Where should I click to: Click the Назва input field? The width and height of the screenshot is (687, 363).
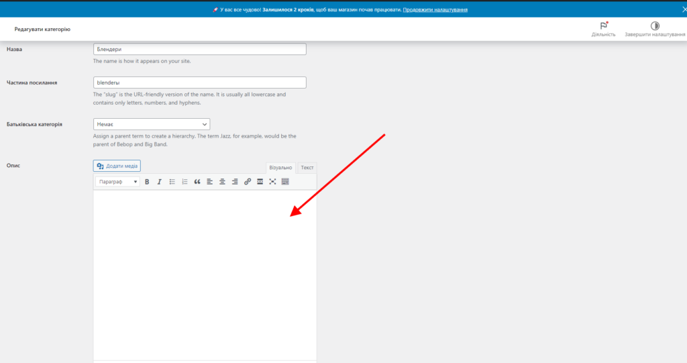click(x=200, y=49)
